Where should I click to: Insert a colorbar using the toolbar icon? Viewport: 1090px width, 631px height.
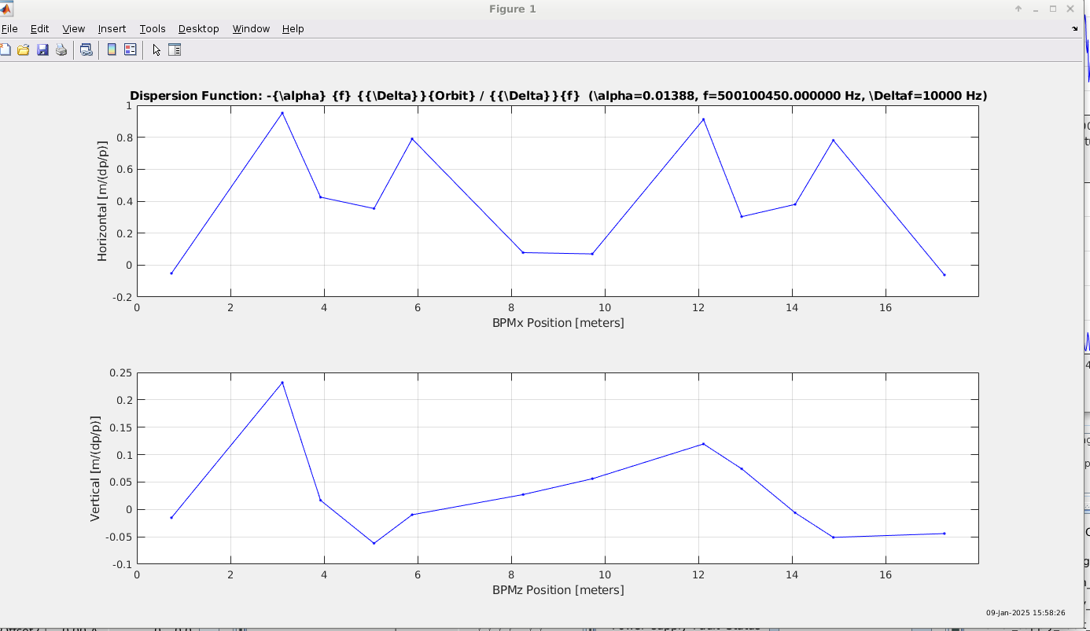112,50
